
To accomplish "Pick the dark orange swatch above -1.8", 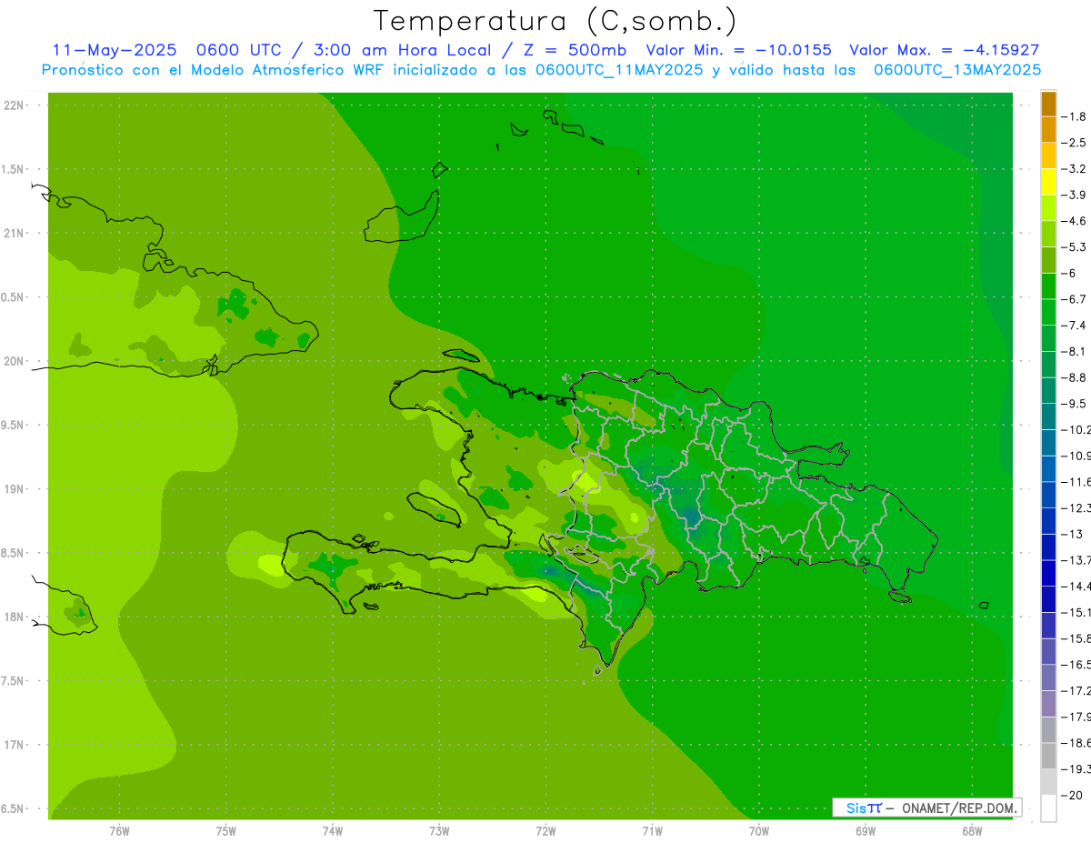I will (x=1048, y=104).
